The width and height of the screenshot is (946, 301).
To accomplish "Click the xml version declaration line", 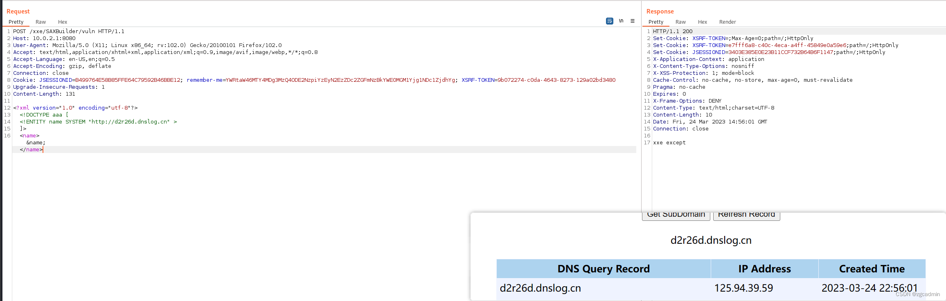I will pyautogui.click(x=75, y=108).
